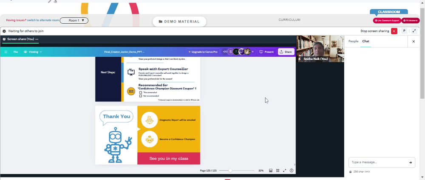Click the Type a message input field

click(378, 163)
